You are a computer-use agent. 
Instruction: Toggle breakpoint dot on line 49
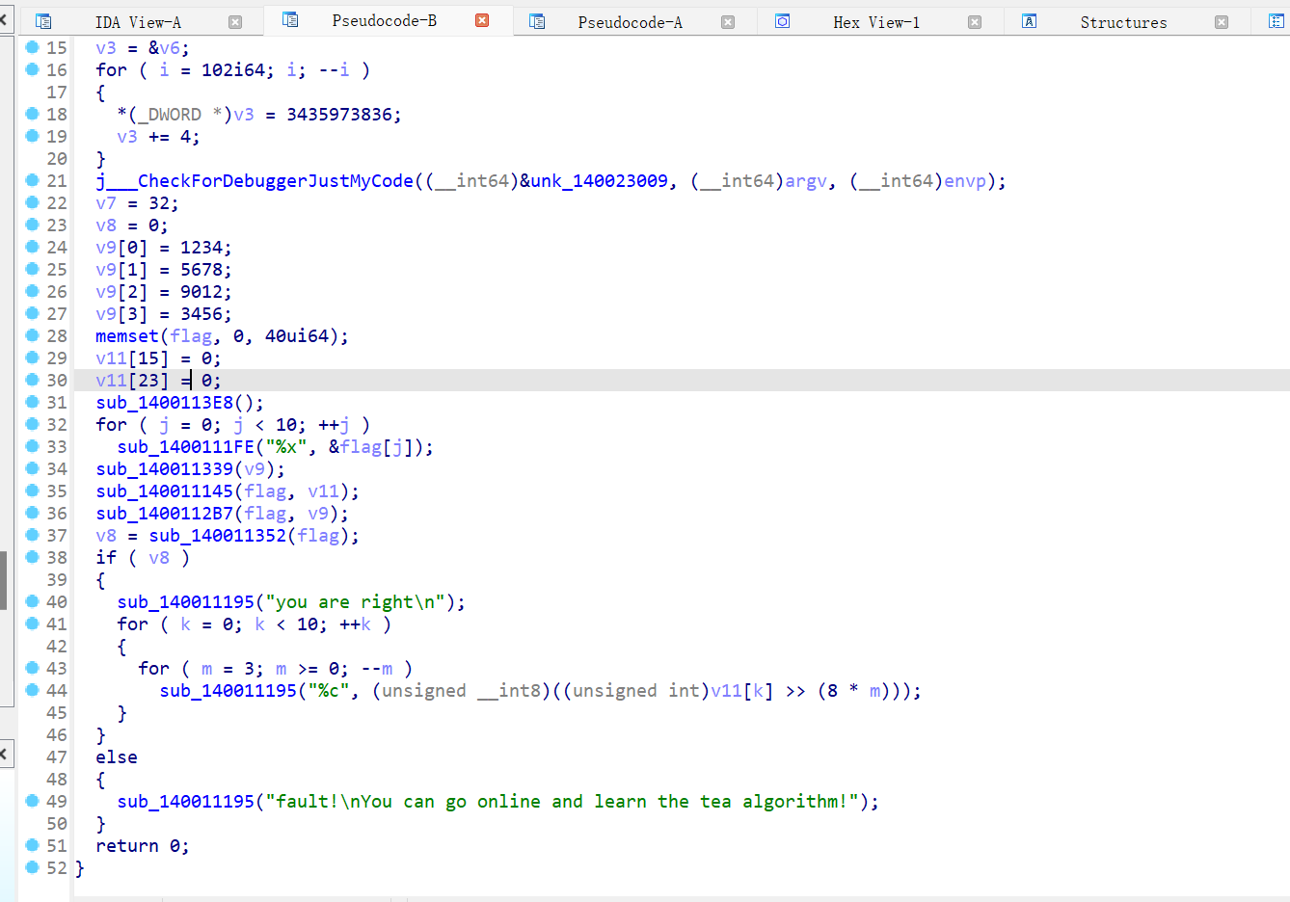tap(32, 801)
